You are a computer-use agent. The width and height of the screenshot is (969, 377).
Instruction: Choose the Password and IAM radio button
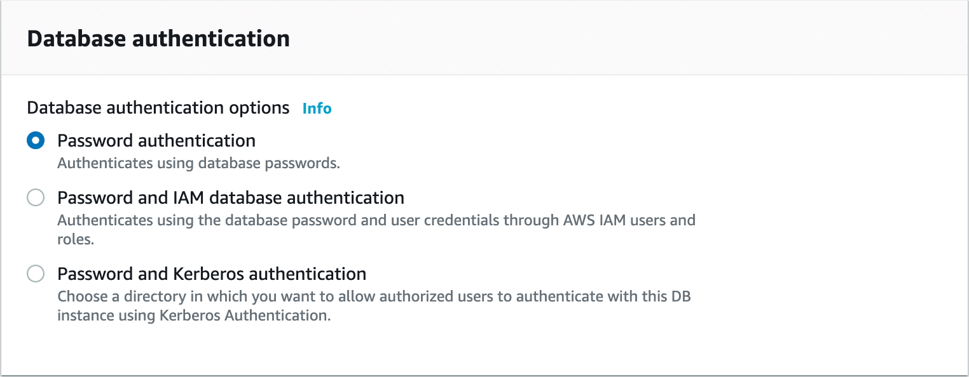[x=36, y=198]
